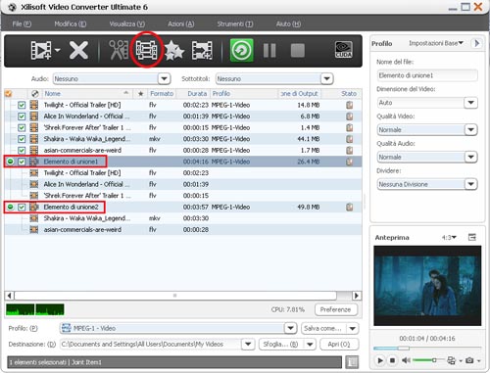
Task: Open the Destinazione path dropdown
Action: coord(248,344)
